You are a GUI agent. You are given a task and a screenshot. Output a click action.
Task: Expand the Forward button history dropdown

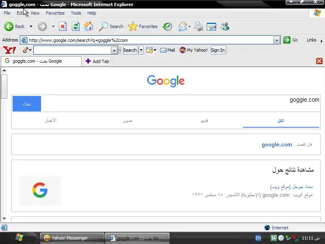[x=53, y=26]
